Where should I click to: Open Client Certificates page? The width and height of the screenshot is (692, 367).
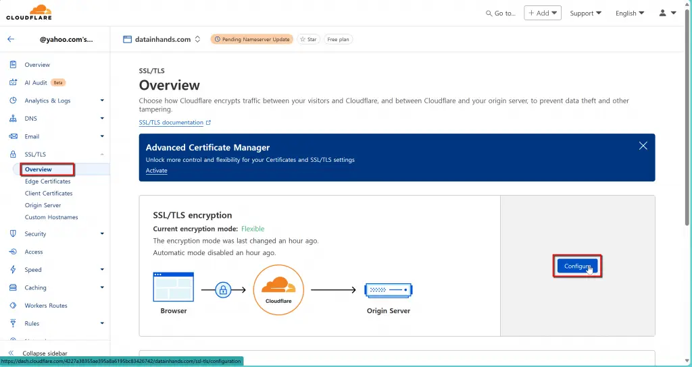pos(49,194)
